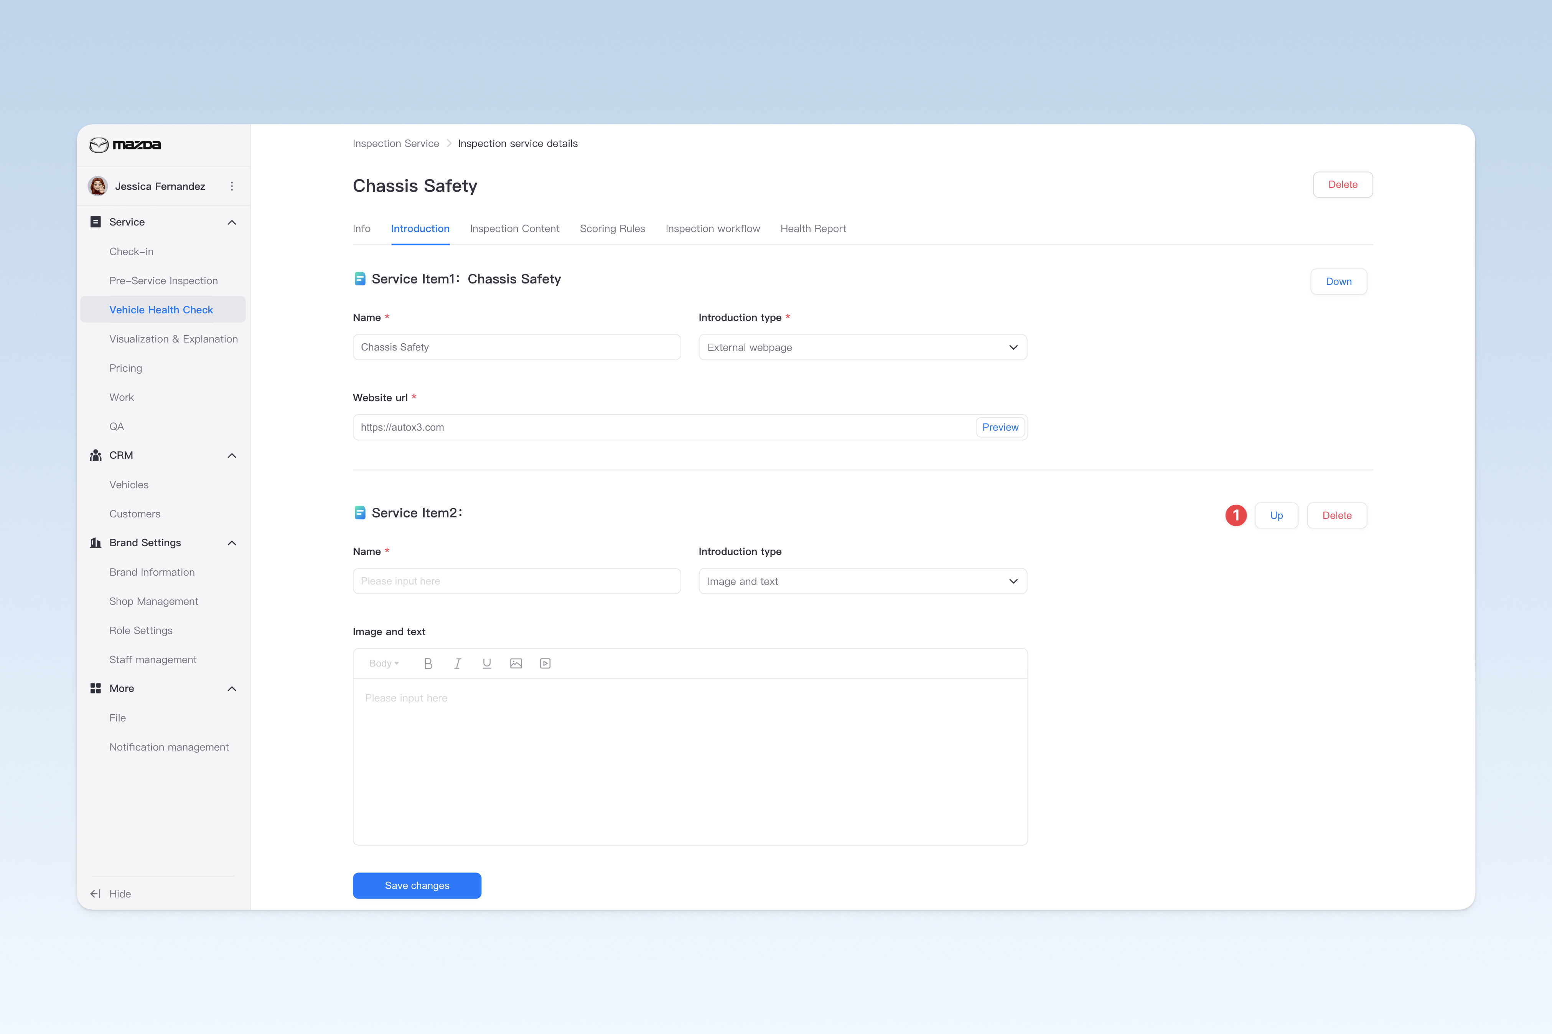Screen dimensions: 1552x1034
Task: Click the Service section icon in the sidebar
Action: [x=96, y=222]
